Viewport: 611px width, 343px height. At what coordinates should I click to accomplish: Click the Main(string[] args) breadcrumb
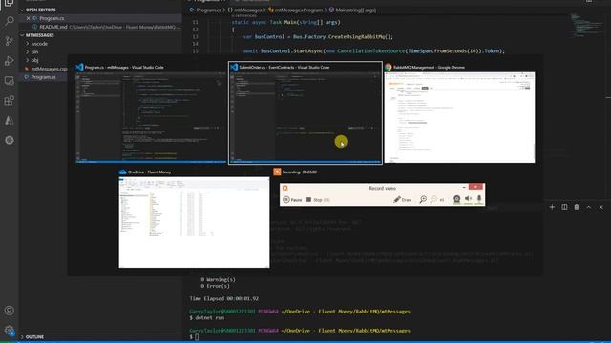pyautogui.click(x=352, y=10)
